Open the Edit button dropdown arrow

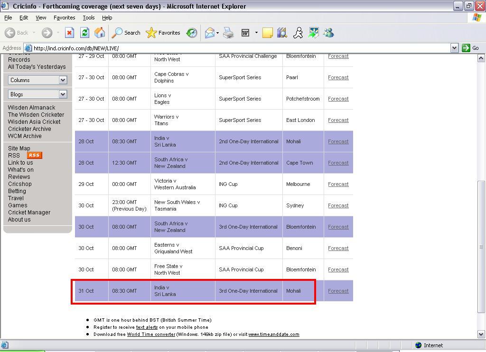pyautogui.click(x=256, y=33)
